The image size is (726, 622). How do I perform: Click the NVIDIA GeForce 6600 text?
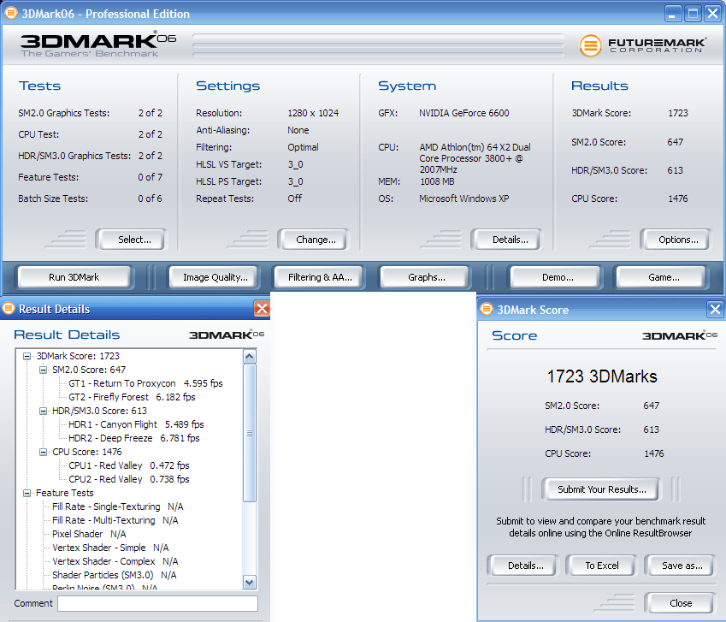(x=464, y=113)
